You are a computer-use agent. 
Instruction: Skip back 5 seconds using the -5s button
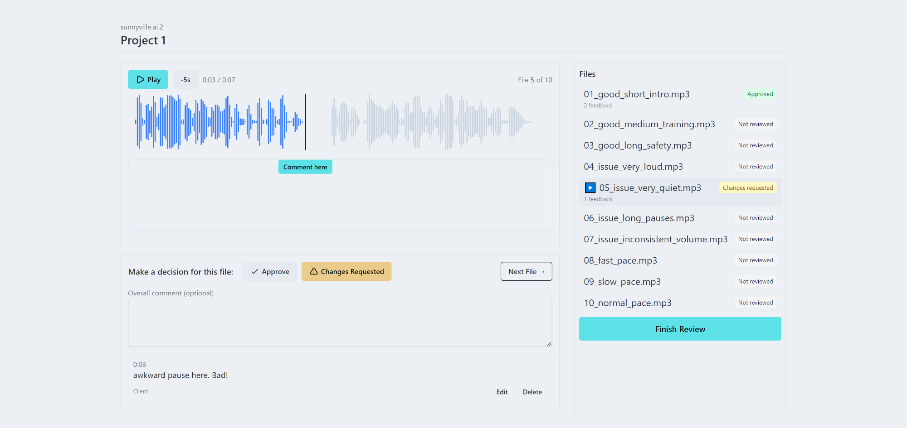coord(185,79)
